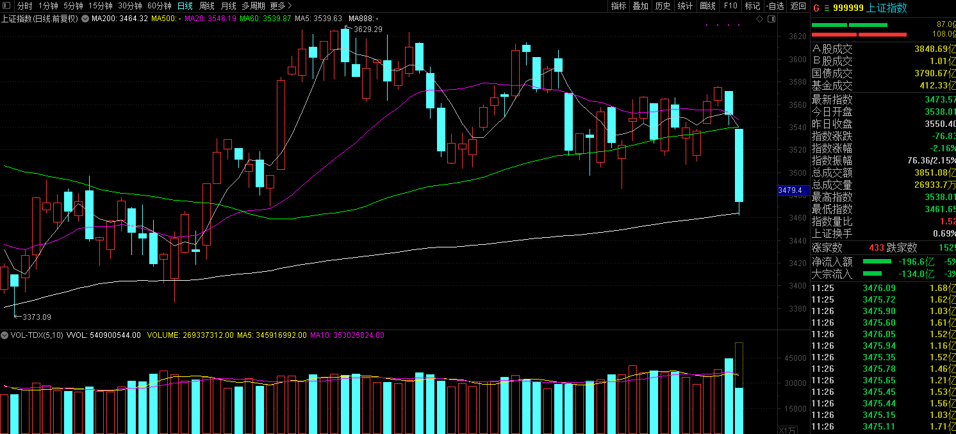Open the 指标 indicators tool
The height and width of the screenshot is (434, 956).
point(618,6)
